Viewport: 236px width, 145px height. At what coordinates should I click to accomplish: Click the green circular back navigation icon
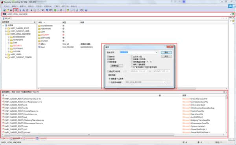pyautogui.click(x=55, y=10)
